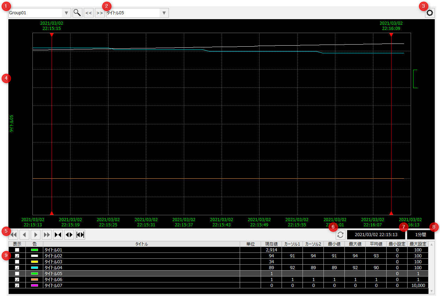
Task: Click the compress time axis icon
Action: coord(58,235)
